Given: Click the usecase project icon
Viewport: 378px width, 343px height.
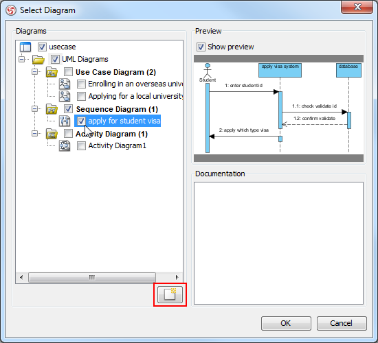Looking at the screenshot, I should pos(25,47).
